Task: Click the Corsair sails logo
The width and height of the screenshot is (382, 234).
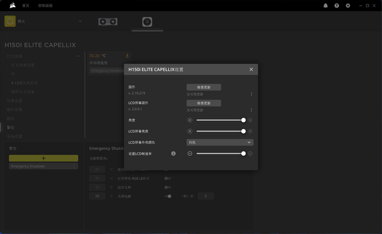Action: [13, 5]
